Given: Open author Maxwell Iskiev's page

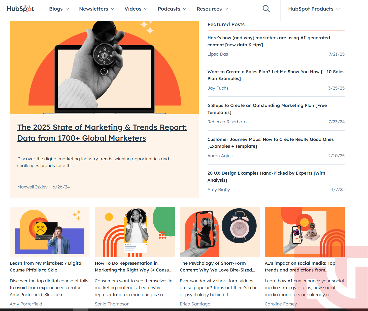Looking at the screenshot, I should [32, 187].
